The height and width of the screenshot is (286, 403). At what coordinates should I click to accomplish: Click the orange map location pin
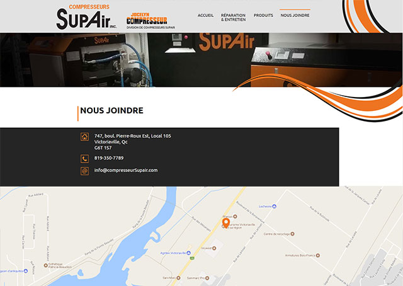coord(225,223)
